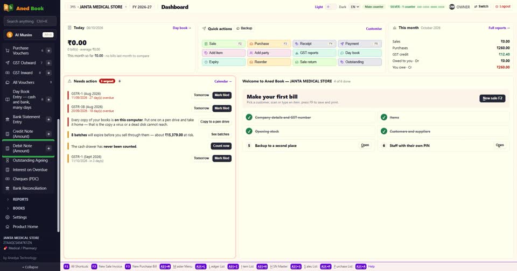Click the Backup button beside Quick actions

point(244,28)
